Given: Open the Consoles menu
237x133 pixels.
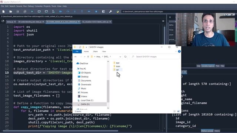Looking at the screenshot, I should [x=39, y=6].
